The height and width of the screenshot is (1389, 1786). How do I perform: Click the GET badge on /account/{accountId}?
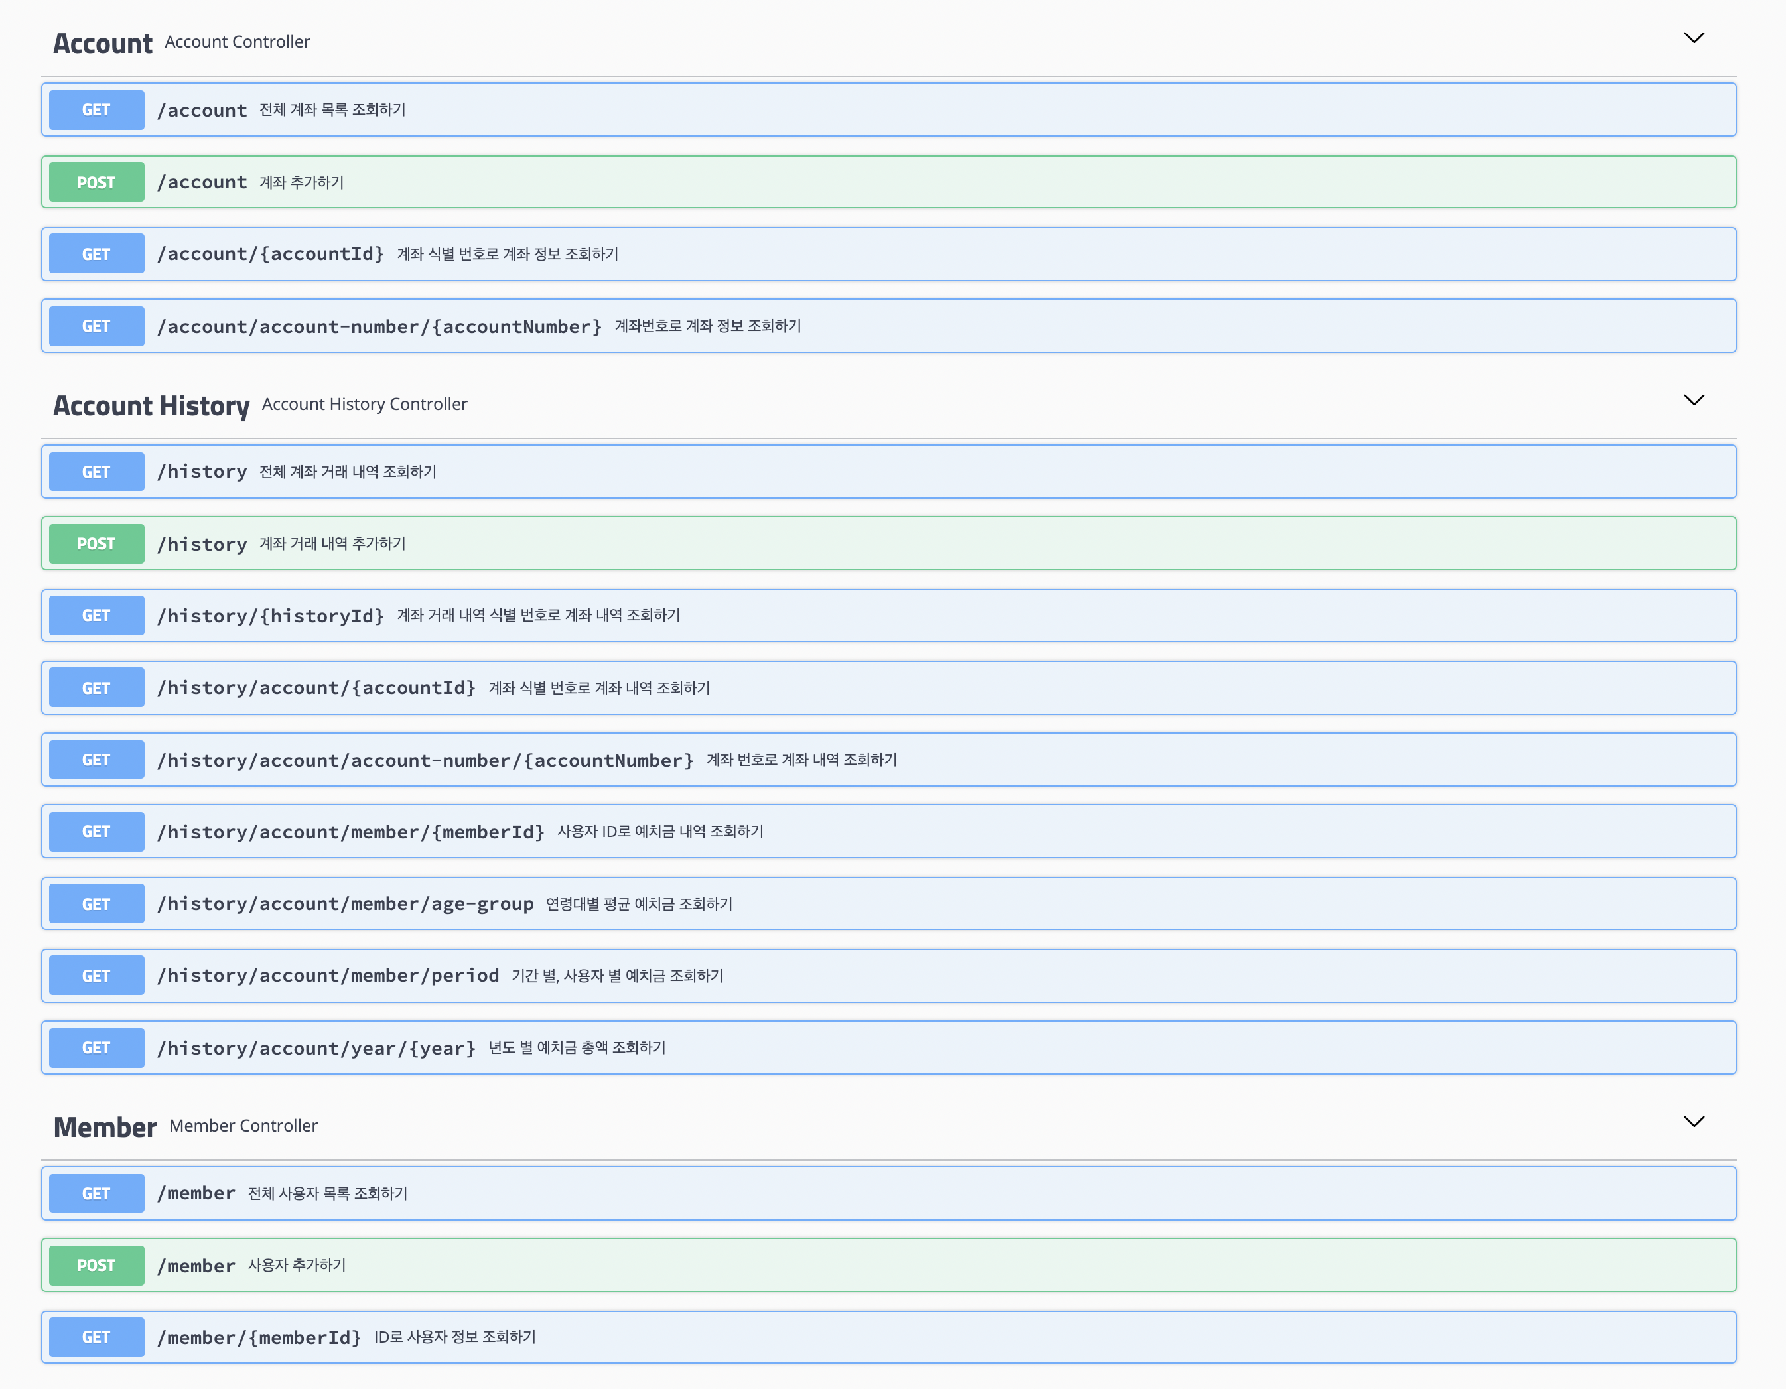click(x=96, y=253)
